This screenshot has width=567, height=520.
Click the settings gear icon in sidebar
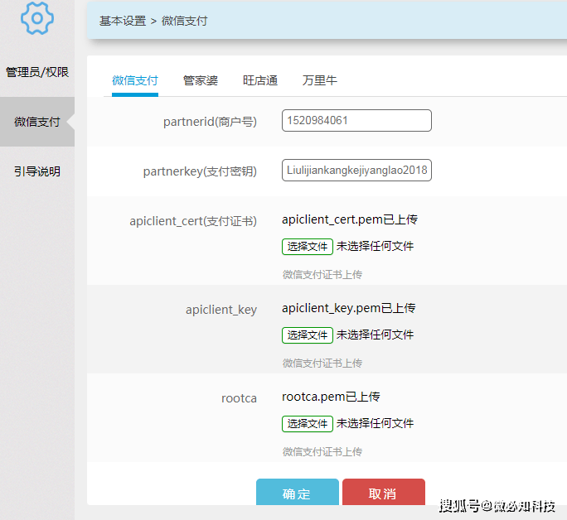coord(36,18)
